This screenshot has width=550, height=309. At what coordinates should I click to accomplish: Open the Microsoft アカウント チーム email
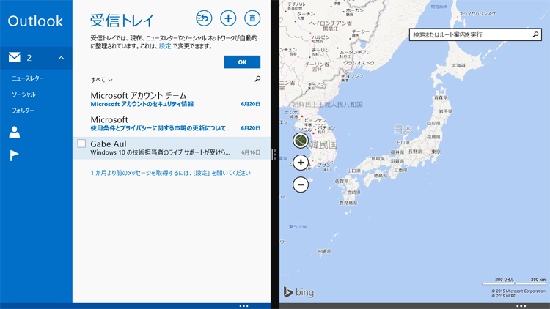(x=169, y=100)
